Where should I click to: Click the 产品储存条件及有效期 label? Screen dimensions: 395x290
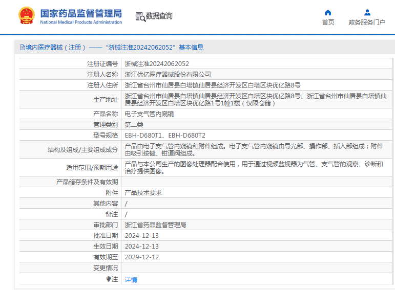87,182
